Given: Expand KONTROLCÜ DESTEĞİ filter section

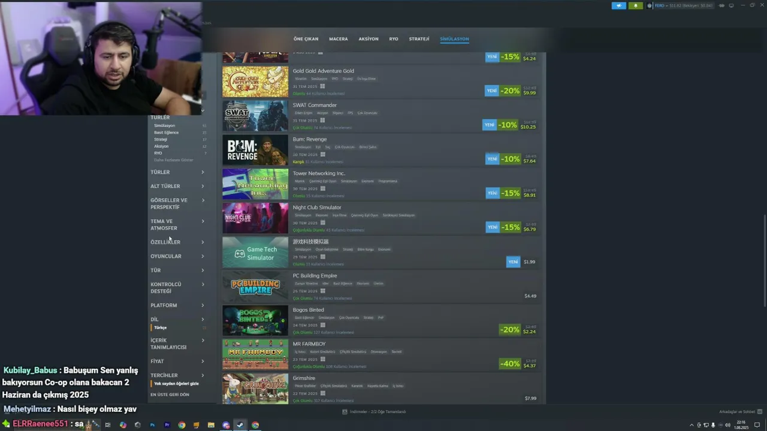Looking at the screenshot, I should 177,288.
